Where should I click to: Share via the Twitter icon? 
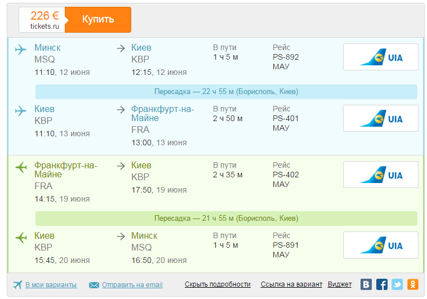397,284
